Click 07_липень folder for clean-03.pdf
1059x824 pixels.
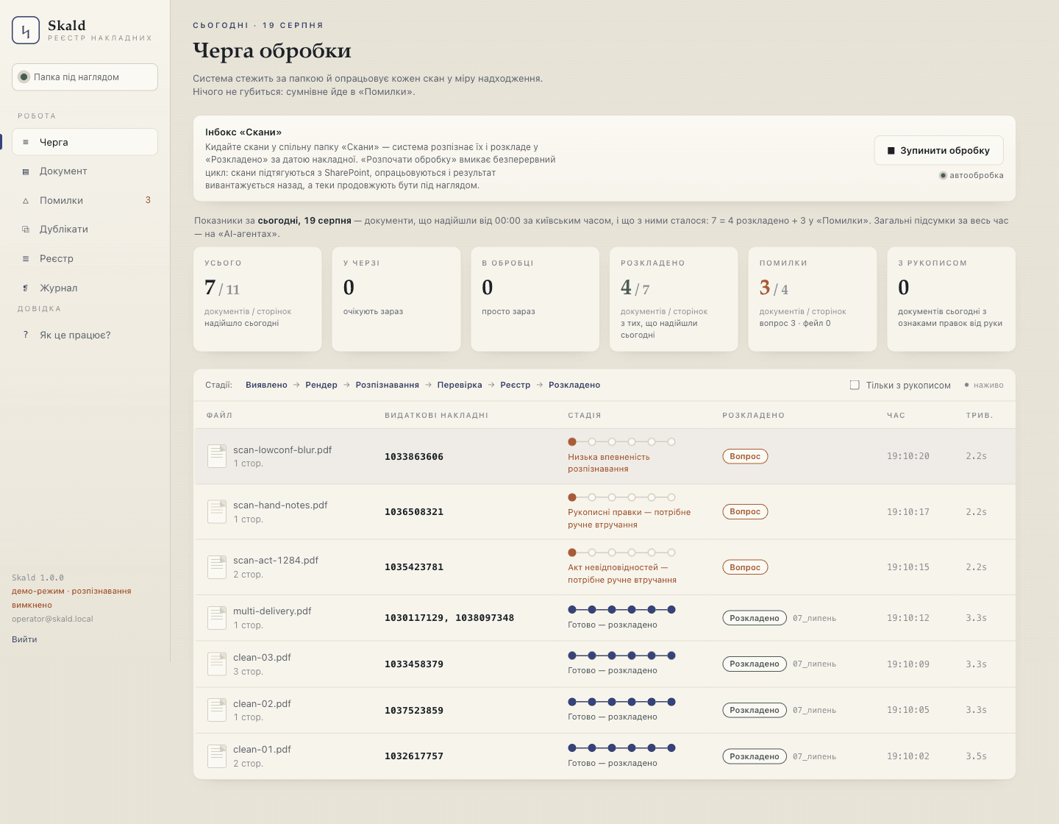tap(814, 664)
